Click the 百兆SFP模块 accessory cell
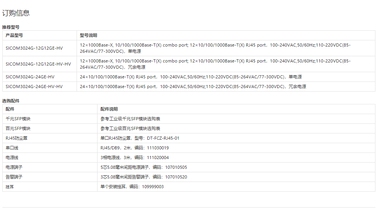Viewport: 377px width, 213px height. click(18, 128)
